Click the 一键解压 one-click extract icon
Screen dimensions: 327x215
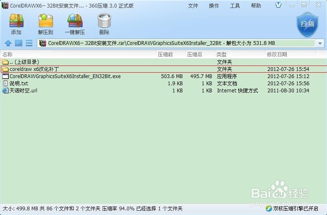[75, 21]
